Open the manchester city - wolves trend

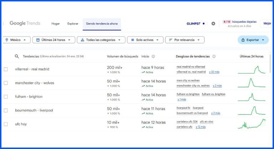tap(35, 83)
